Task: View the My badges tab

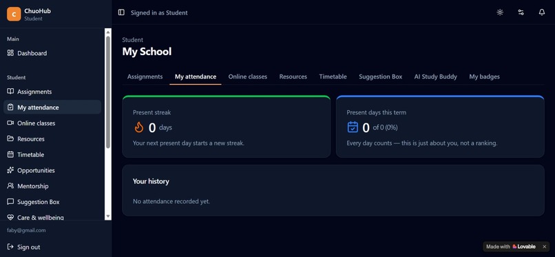Action: point(484,76)
